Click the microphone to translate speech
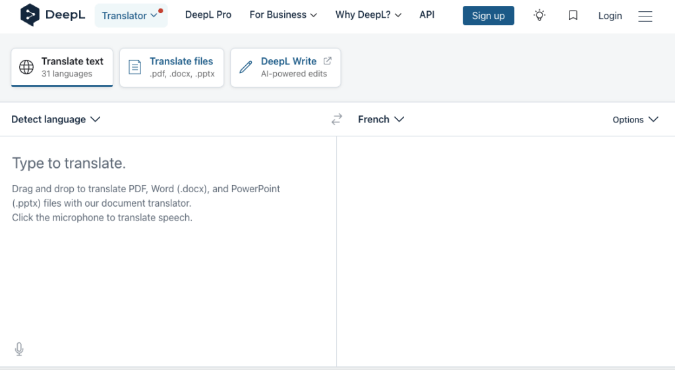This screenshot has width=675, height=370. (19, 349)
